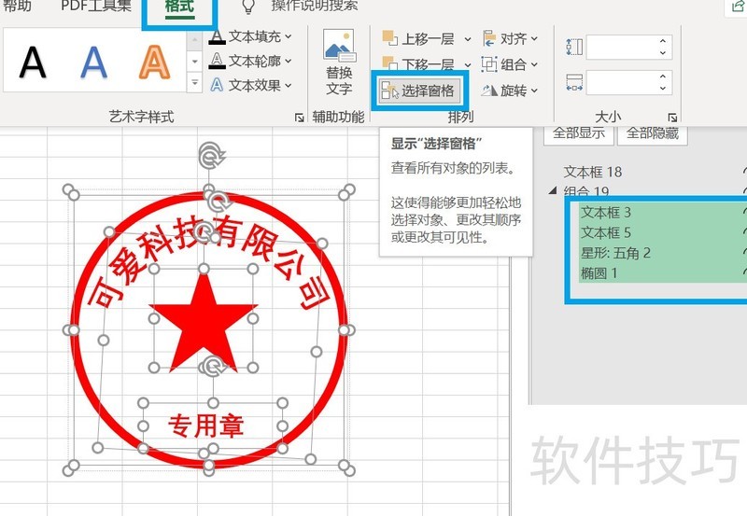747x516 pixels.
Task: Open the 文本效果 dropdown arrow
Action: coord(289,86)
